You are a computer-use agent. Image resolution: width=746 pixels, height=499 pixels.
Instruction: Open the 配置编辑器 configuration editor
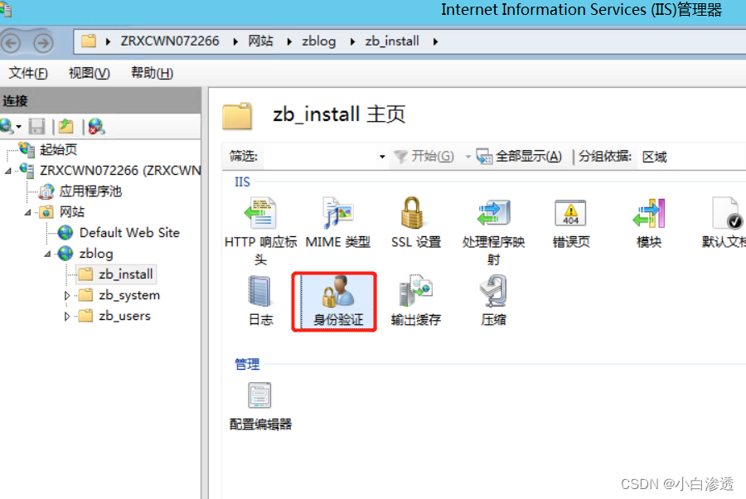(260, 407)
